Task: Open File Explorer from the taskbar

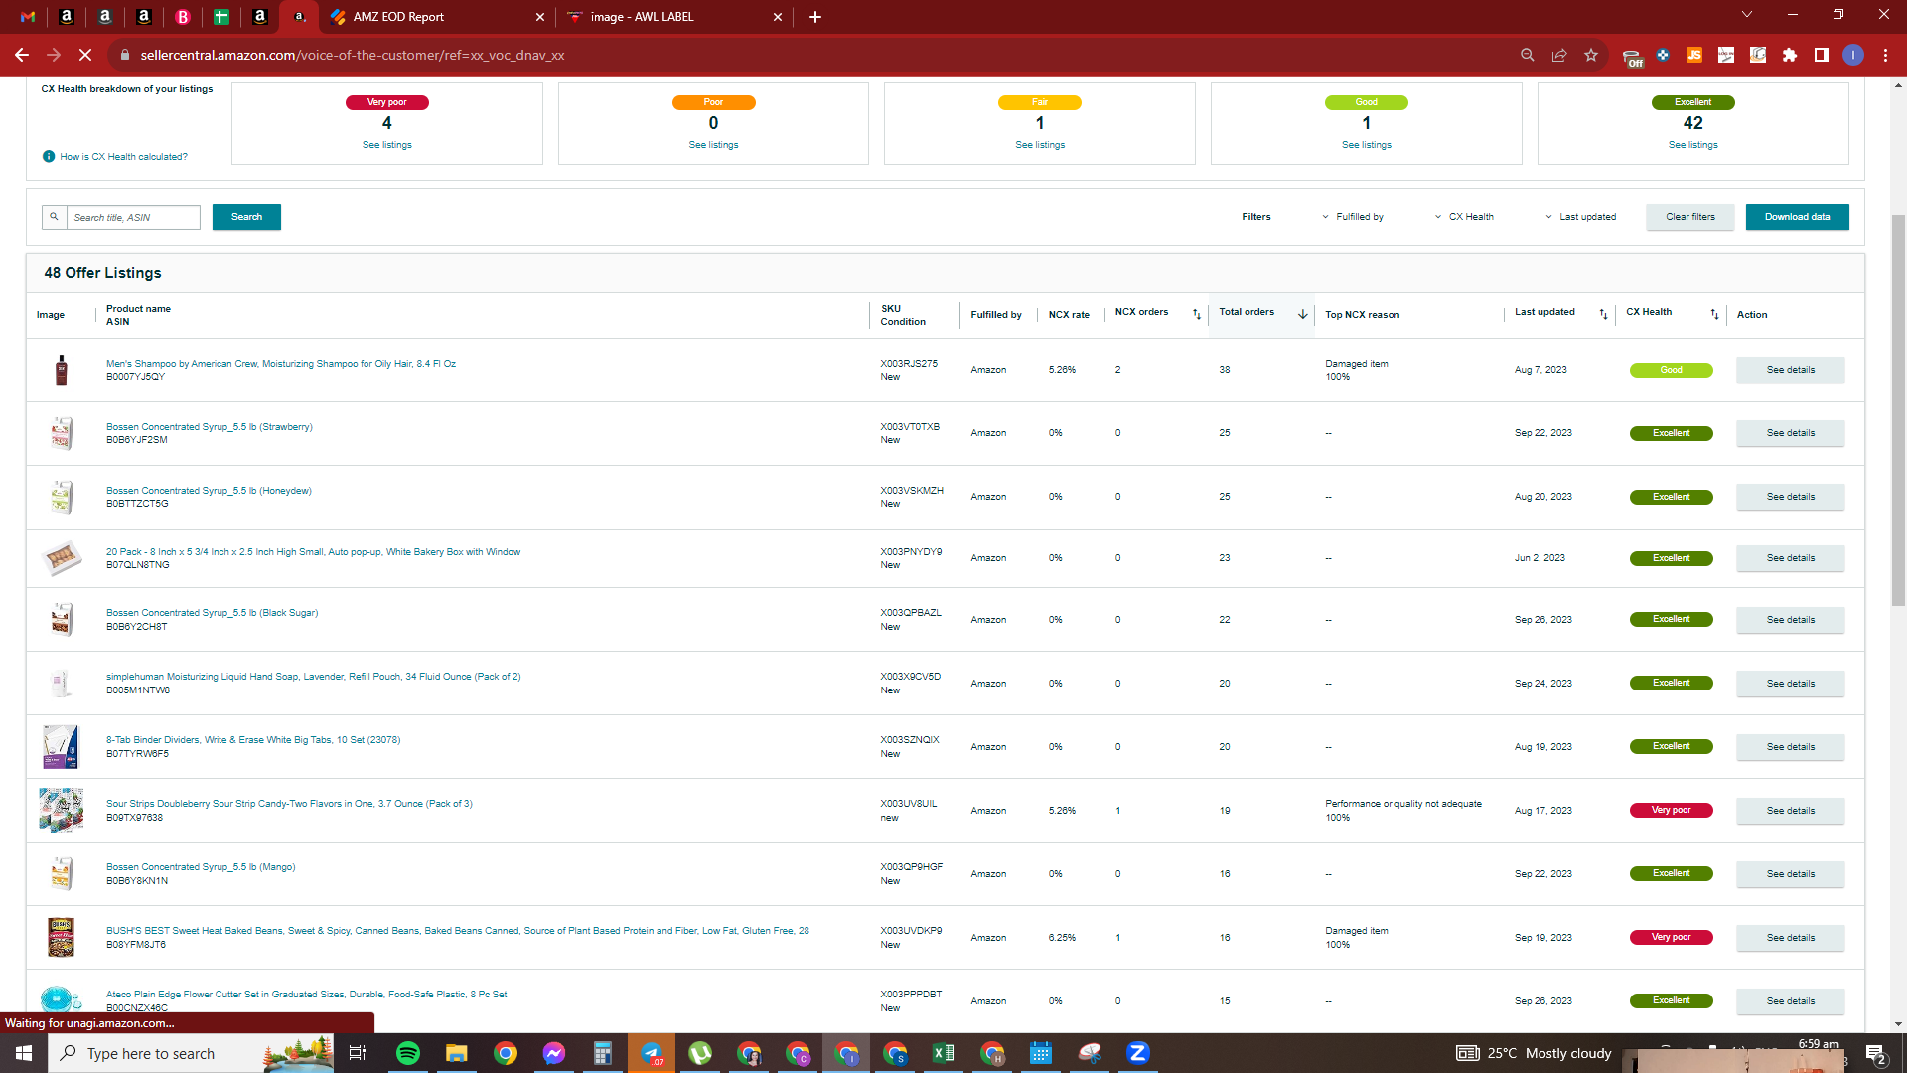Action: (456, 1053)
